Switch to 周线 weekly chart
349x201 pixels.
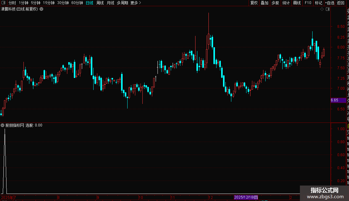[100, 3]
